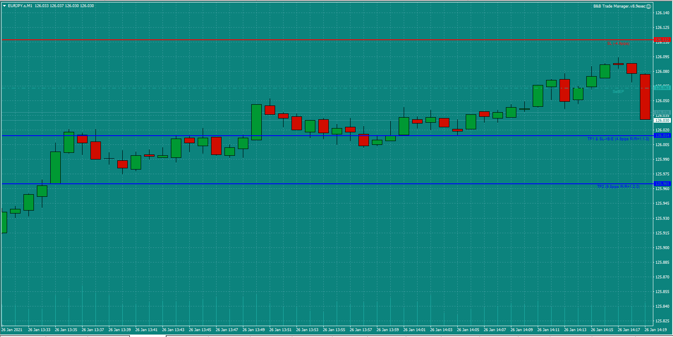Click the EURJPY.s,M1 symbol title
Image resolution: width=673 pixels, height=337 pixels.
[20, 6]
